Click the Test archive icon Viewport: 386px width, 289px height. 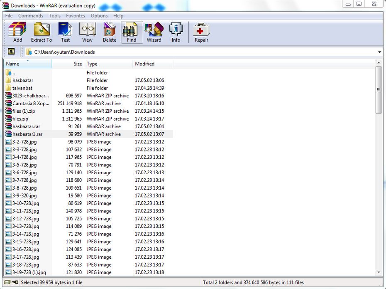(x=65, y=31)
